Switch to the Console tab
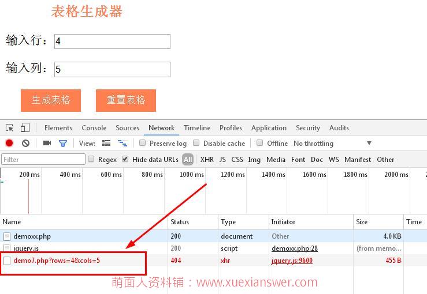This screenshot has width=427, height=294. (x=94, y=128)
